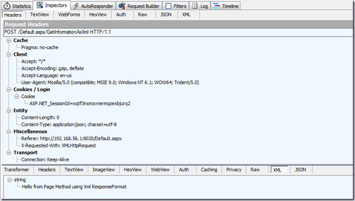Click the Log document icon
The image size is (355, 201).
pyautogui.click(x=195, y=6)
